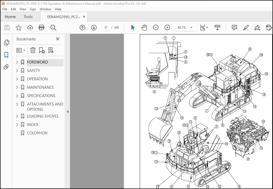Go to previous page arrow
The width and height of the screenshot is (273, 189).
click(82, 28)
